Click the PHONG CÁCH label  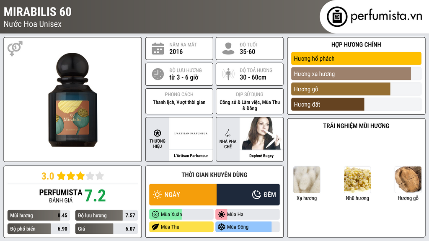[x=179, y=95]
